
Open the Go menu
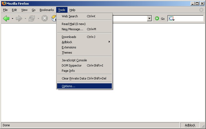(x=34, y=10)
